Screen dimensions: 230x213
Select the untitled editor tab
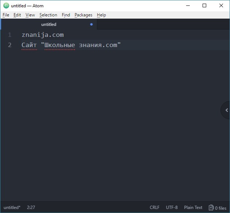point(49,24)
